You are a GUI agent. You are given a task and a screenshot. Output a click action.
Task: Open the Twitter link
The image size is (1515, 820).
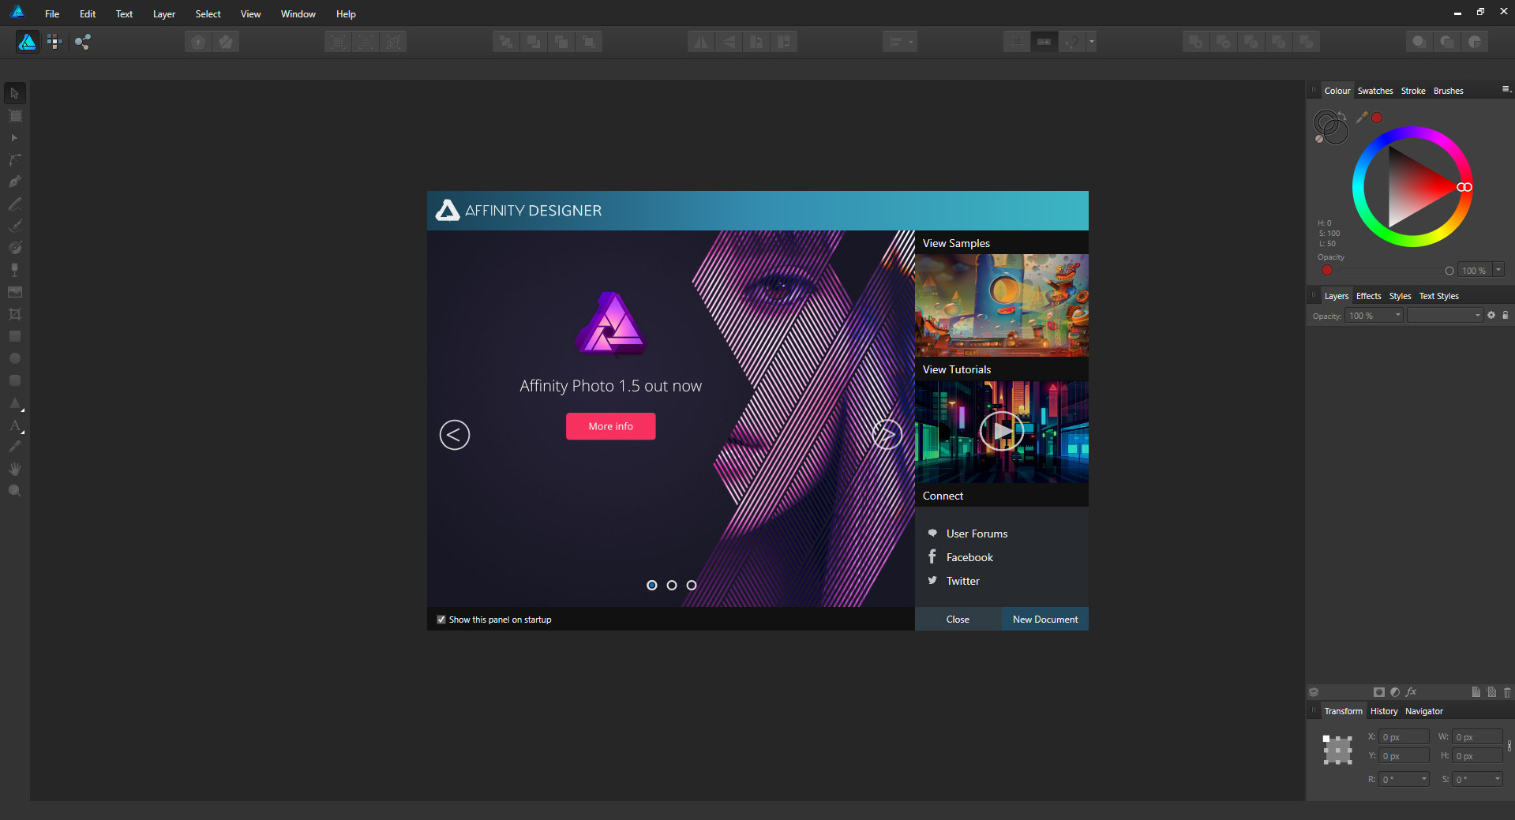(962, 581)
